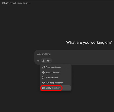Click the picture icon beside Create an image
This screenshot has height=112, width=114.
[43, 67]
